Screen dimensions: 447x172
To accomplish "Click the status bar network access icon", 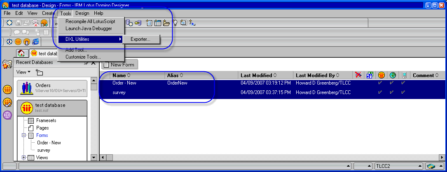I will tap(431, 166).
